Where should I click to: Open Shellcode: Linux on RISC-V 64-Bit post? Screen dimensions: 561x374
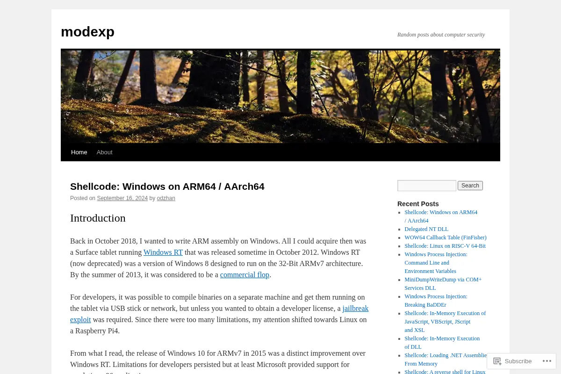(445, 246)
